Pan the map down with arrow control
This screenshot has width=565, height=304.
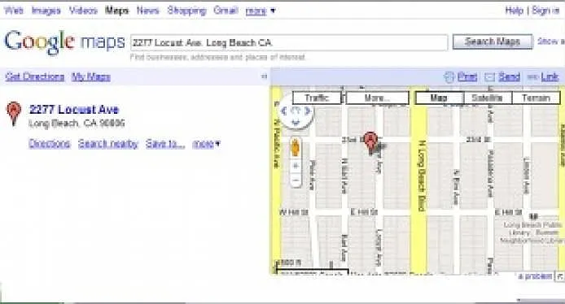pos(296,123)
